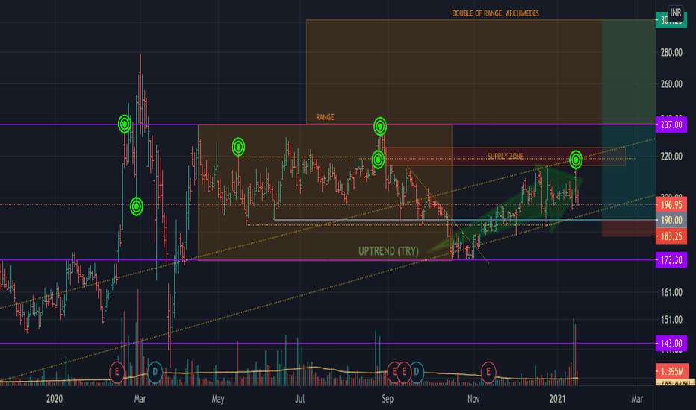696x410 pixels.
Task: Click the 190.00 price label
Action: (x=671, y=221)
